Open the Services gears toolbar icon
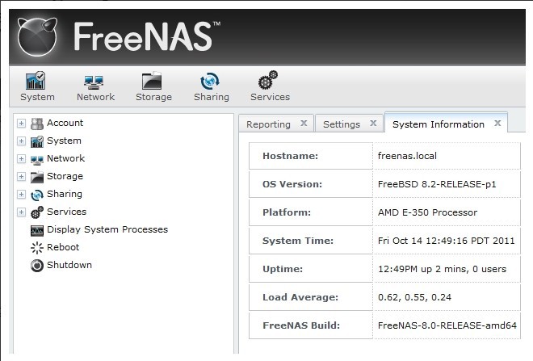This screenshot has height=361, width=533. pyautogui.click(x=269, y=82)
